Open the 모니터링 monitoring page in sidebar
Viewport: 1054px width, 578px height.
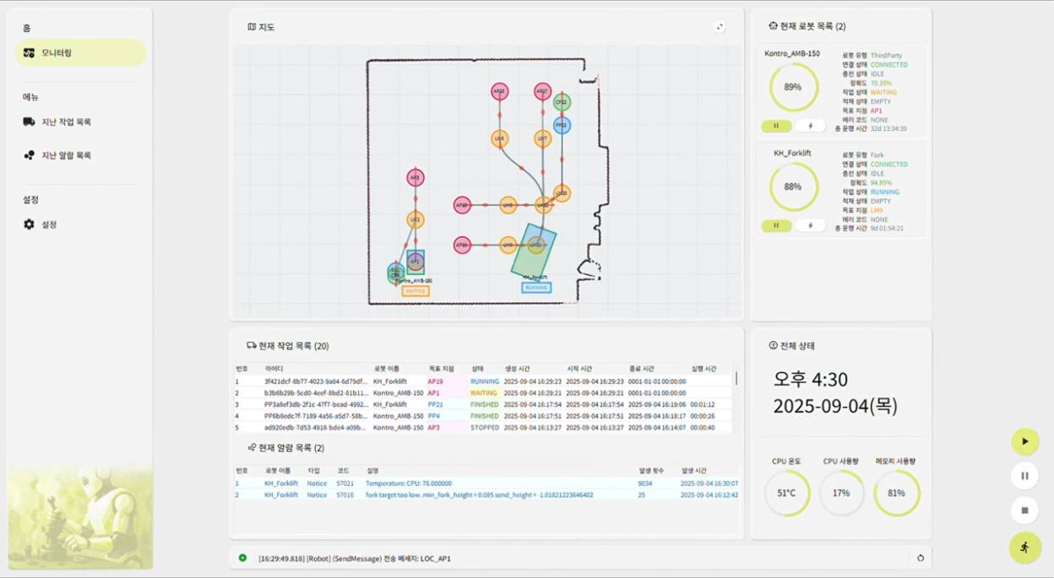(81, 52)
